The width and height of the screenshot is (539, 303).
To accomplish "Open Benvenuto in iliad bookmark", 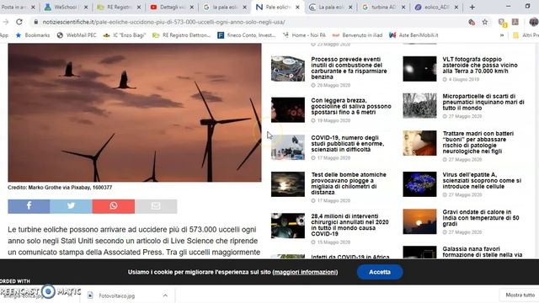I will (x=357, y=35).
